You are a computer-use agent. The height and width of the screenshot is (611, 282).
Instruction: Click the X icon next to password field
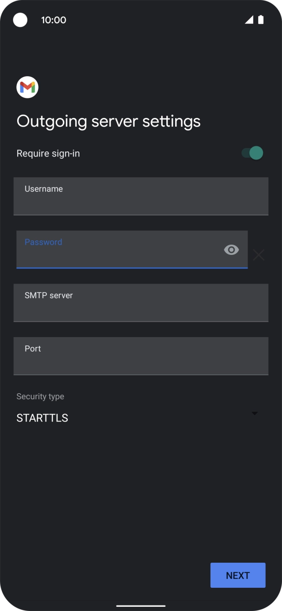coord(258,254)
